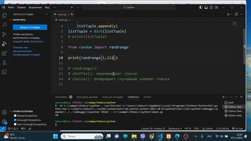Switch to ПОРТЫ panel tab
This screenshot has height=141, width=251.
click(147, 97)
